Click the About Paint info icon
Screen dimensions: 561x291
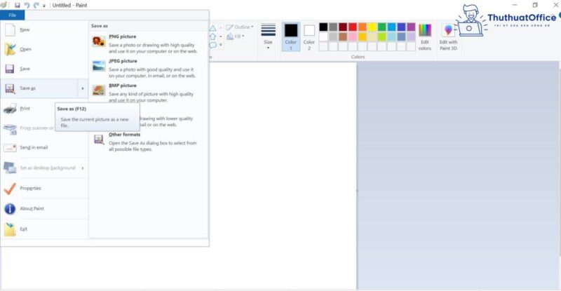[10, 208]
